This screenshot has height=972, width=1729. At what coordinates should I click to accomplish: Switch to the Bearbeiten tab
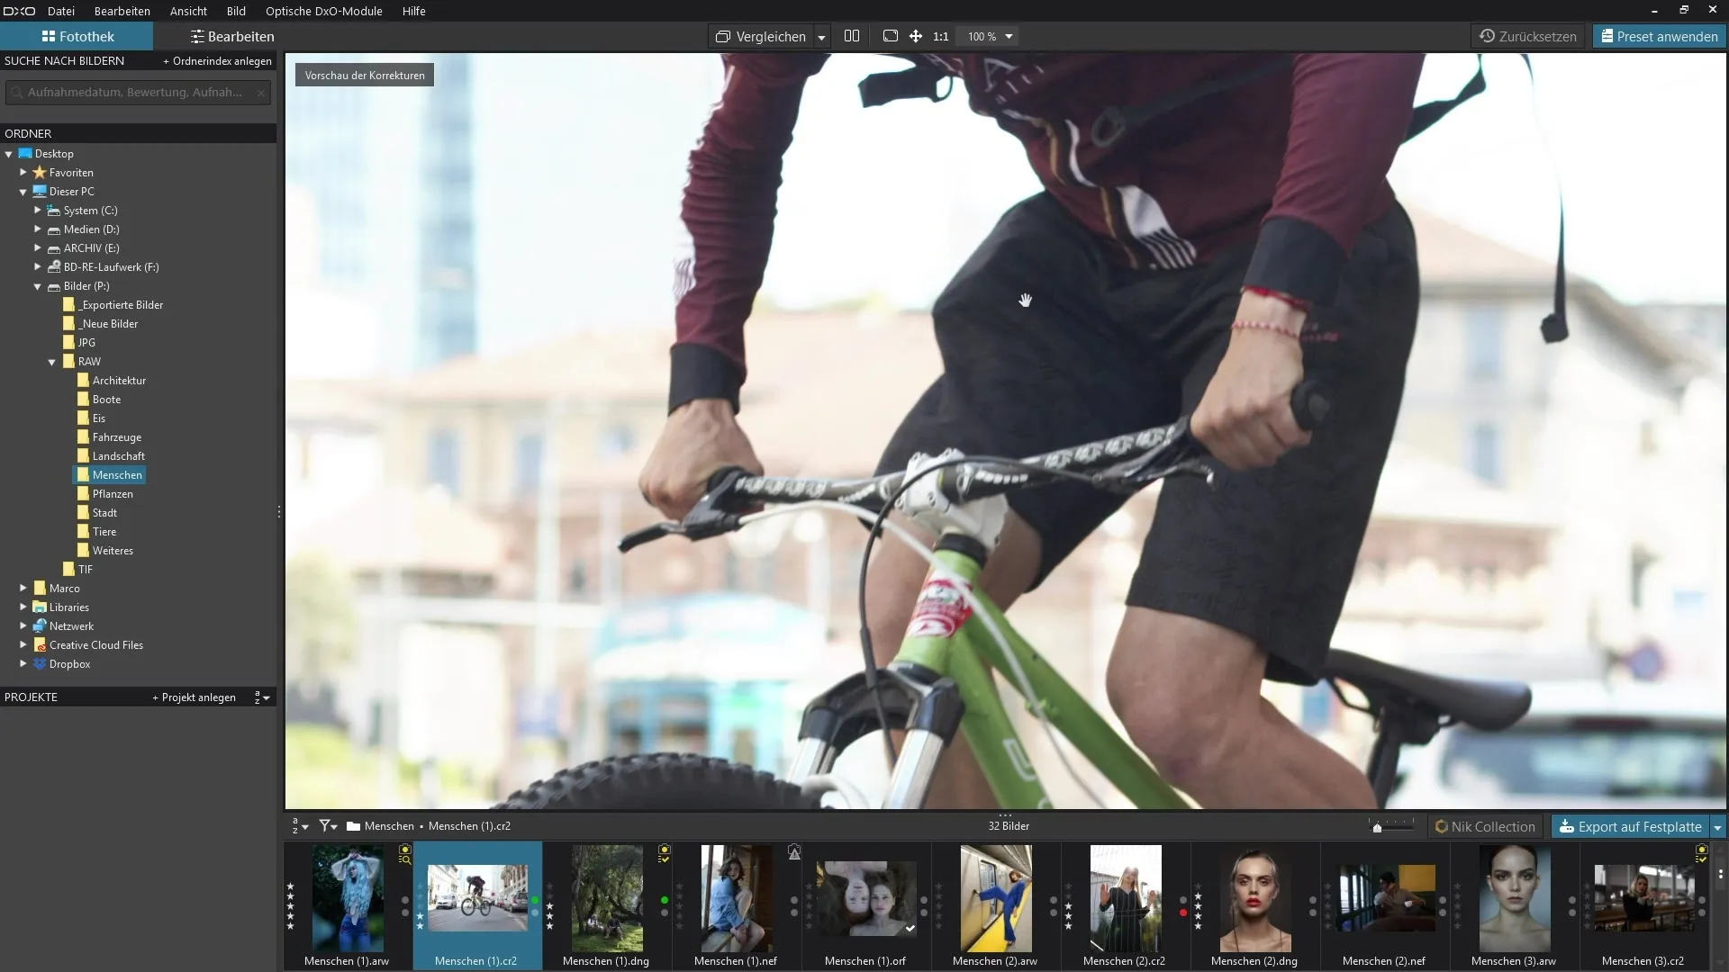coord(232,37)
